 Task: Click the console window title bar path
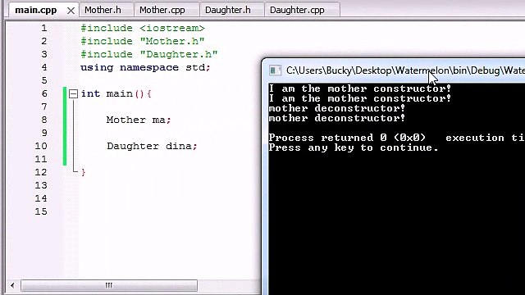405,70
